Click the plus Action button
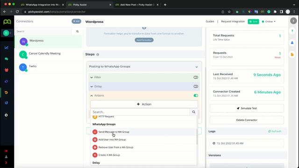The width and height of the screenshot is (299, 168). coord(144,104)
